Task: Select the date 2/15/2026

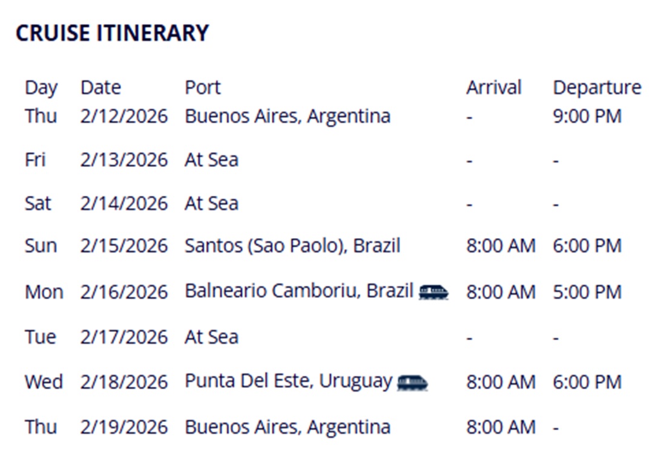Action: [x=123, y=246]
